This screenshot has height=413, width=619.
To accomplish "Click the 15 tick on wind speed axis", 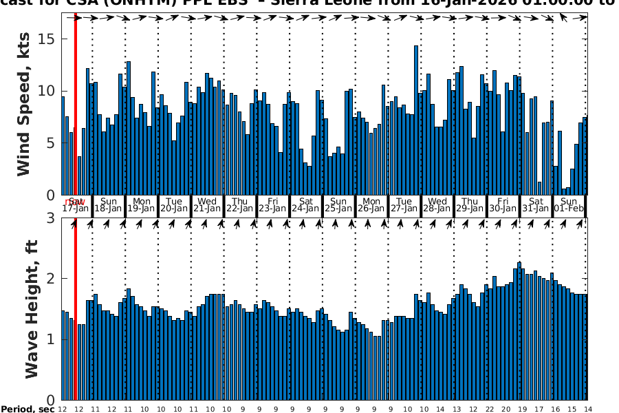I will tap(47, 39).
